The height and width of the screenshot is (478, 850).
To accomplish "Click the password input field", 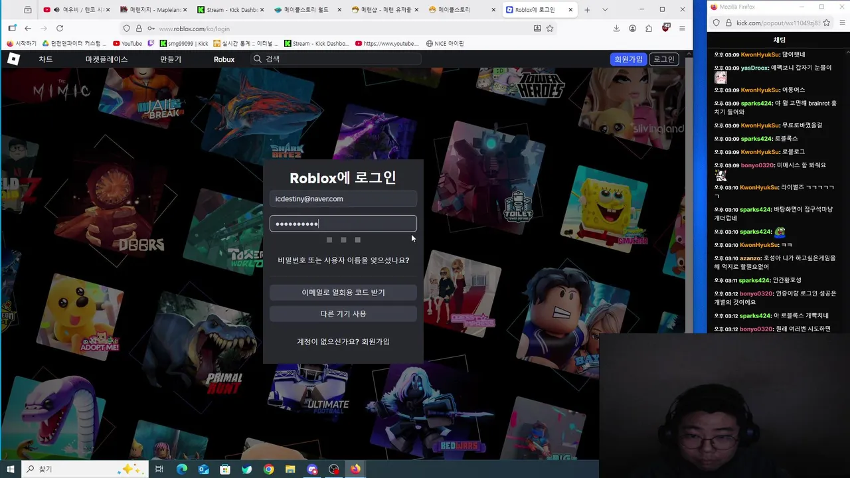I will click(343, 224).
